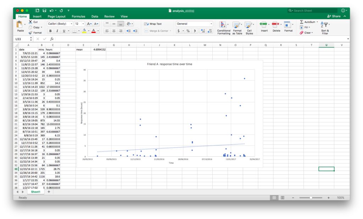Add a new sheet with plus button
Screen dimensions: 363x219
49,191
